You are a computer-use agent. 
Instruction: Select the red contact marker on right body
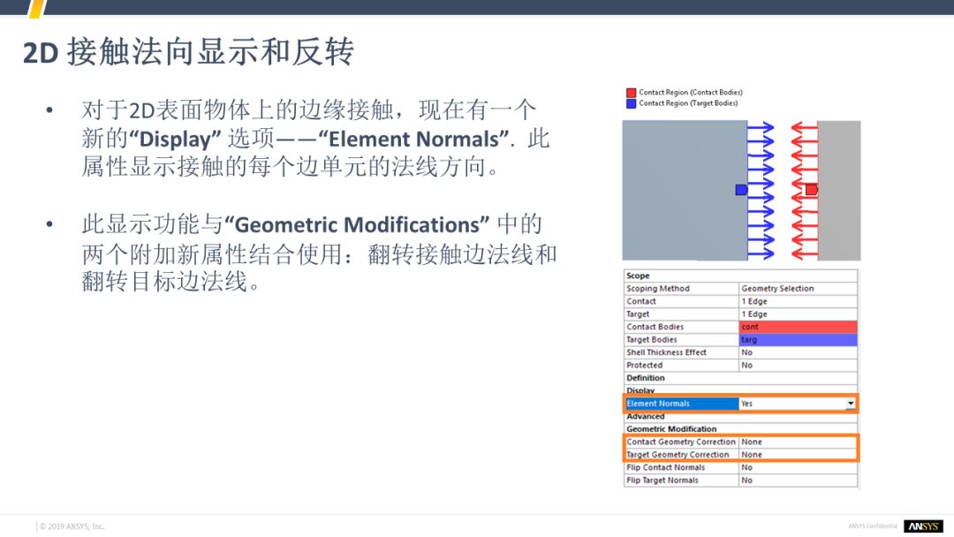point(811,190)
